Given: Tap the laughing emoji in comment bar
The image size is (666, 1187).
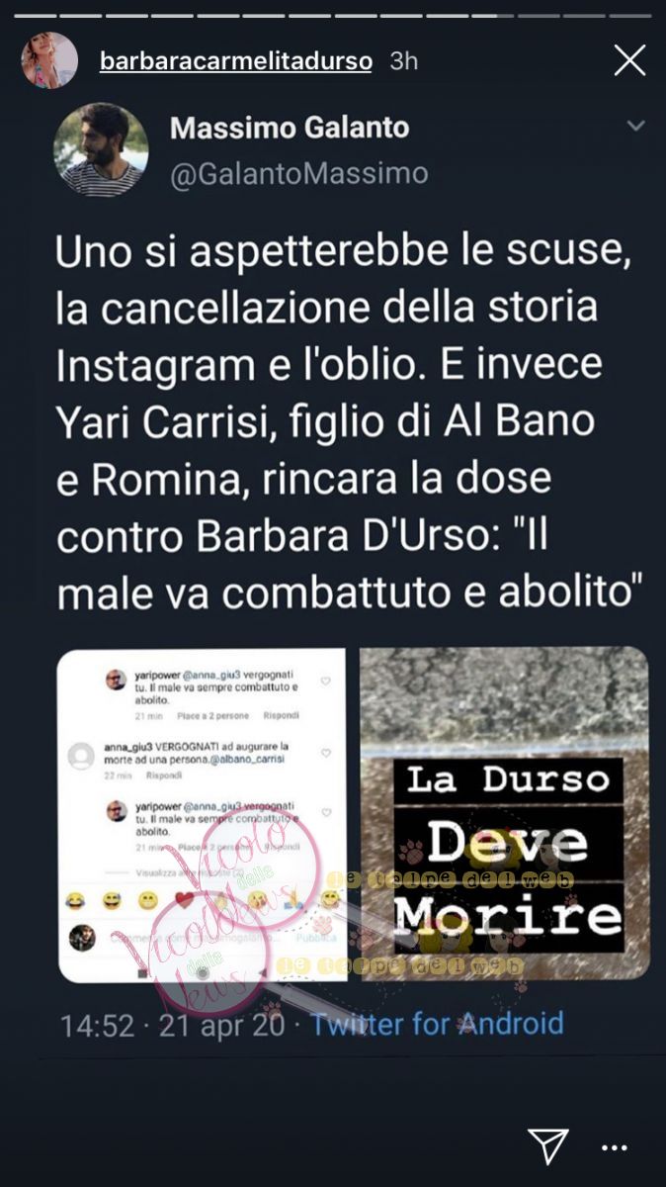Looking at the screenshot, I should click(x=74, y=899).
